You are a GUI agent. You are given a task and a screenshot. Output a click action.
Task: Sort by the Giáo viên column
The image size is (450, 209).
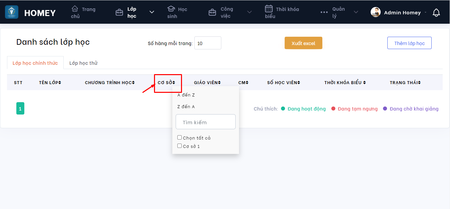207,83
